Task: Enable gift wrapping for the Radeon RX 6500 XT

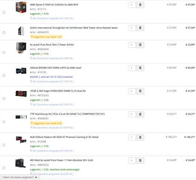Action: click(x=31, y=150)
